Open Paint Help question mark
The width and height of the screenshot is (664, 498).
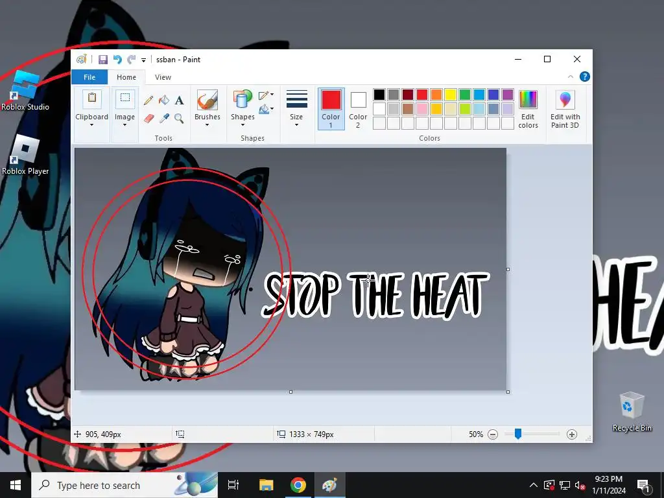pyautogui.click(x=585, y=77)
